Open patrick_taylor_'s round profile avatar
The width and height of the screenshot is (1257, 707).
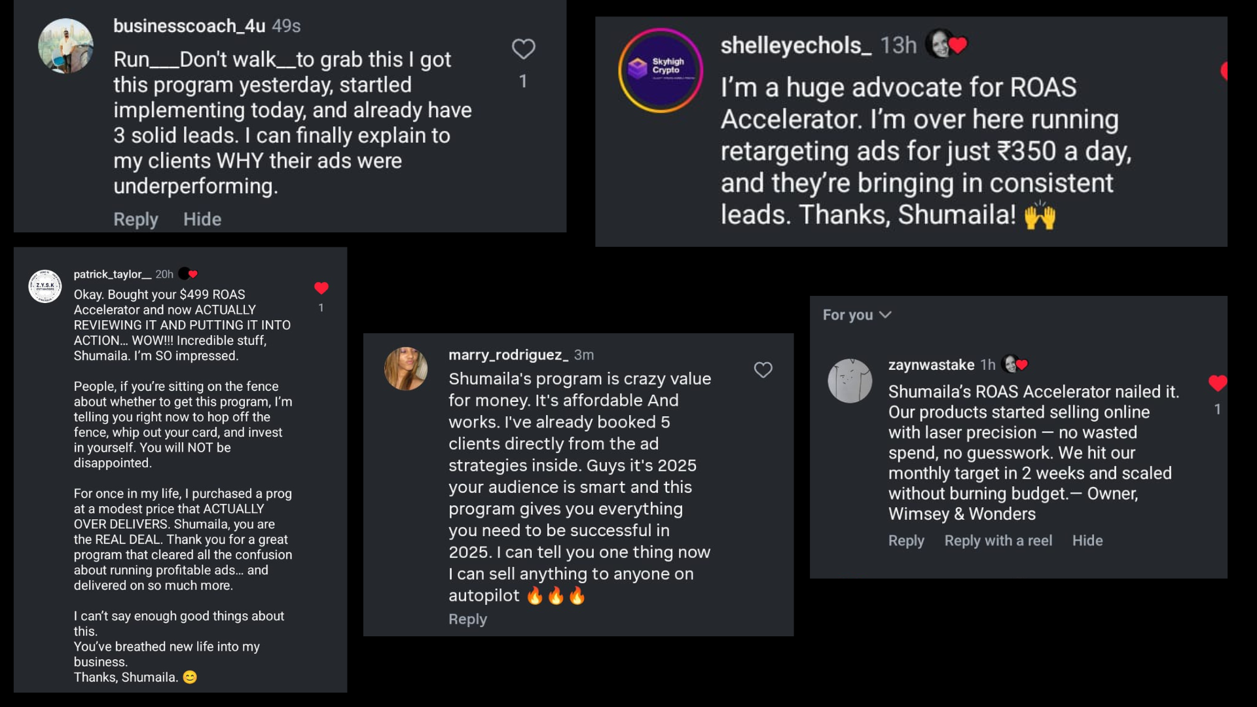[45, 286]
